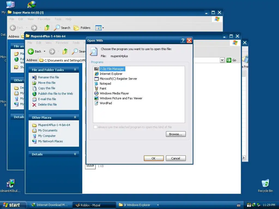Click Cancel in the Open With dialog
Screen dimensions: 279x209
[x=176, y=158]
